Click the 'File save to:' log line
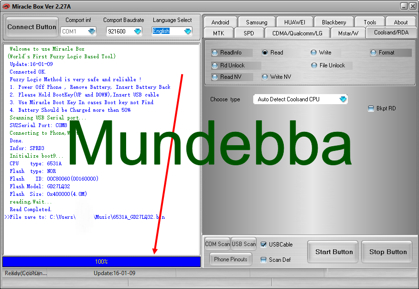 tap(85, 217)
